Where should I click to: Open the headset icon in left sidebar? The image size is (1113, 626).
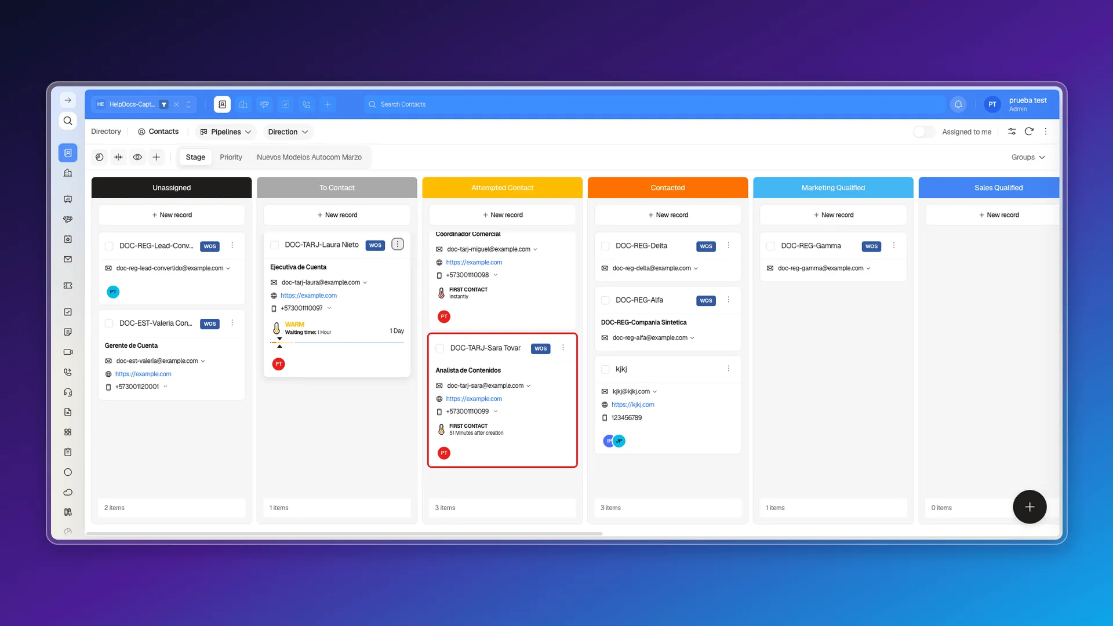[x=68, y=392]
